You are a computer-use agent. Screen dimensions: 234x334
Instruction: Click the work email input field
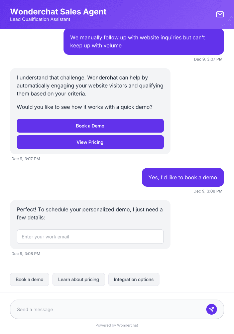[x=90, y=236]
